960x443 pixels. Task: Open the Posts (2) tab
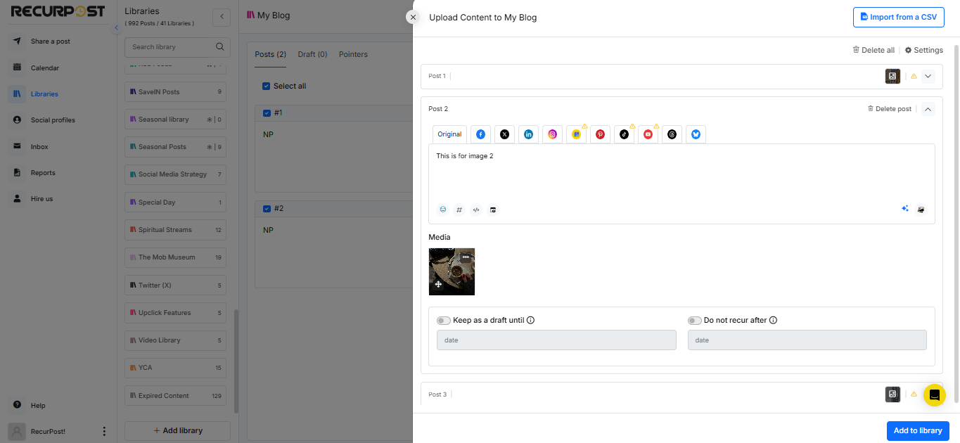point(271,54)
